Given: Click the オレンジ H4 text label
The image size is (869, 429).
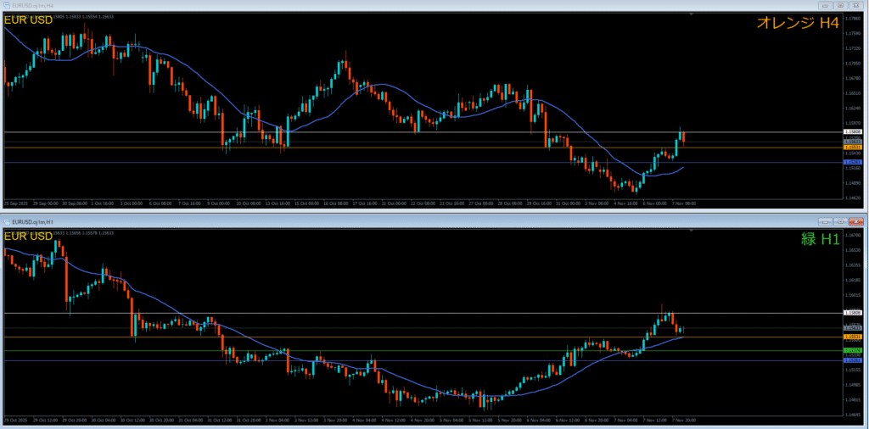Looking at the screenshot, I should [x=799, y=24].
